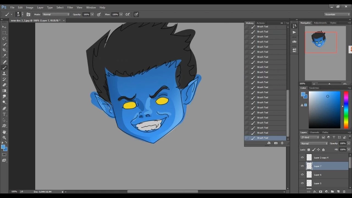Viewport: 352px width, 198px height.
Task: Select the Dodge tool
Action: (x=4, y=103)
